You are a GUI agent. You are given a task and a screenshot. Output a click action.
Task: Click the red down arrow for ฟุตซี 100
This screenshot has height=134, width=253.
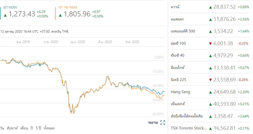(x=210, y=44)
